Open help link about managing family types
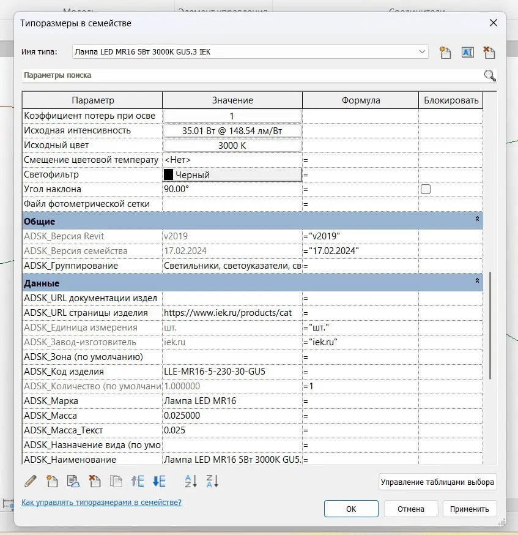 pos(101,502)
